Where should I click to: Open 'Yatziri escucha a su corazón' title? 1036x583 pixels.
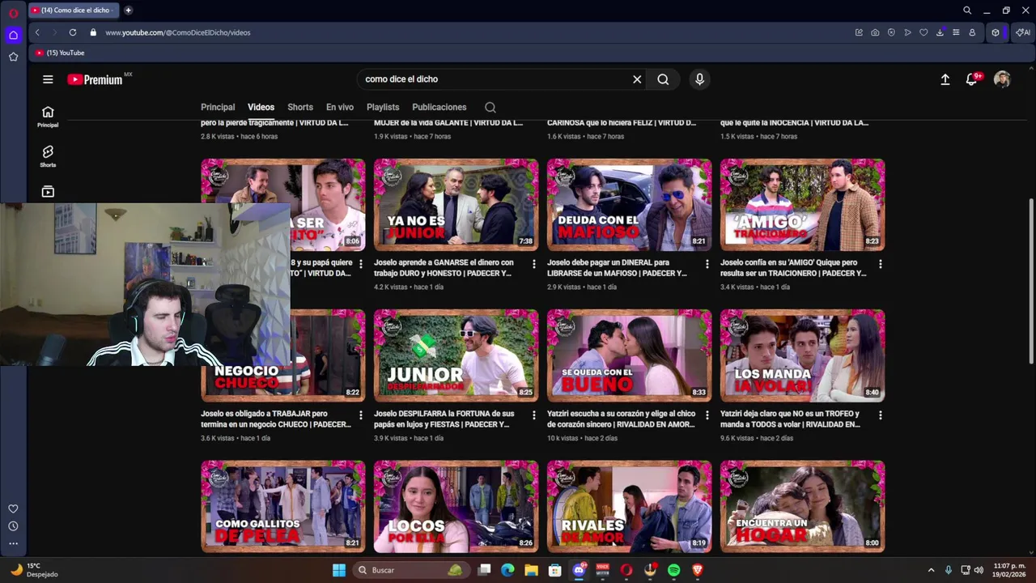click(621, 419)
